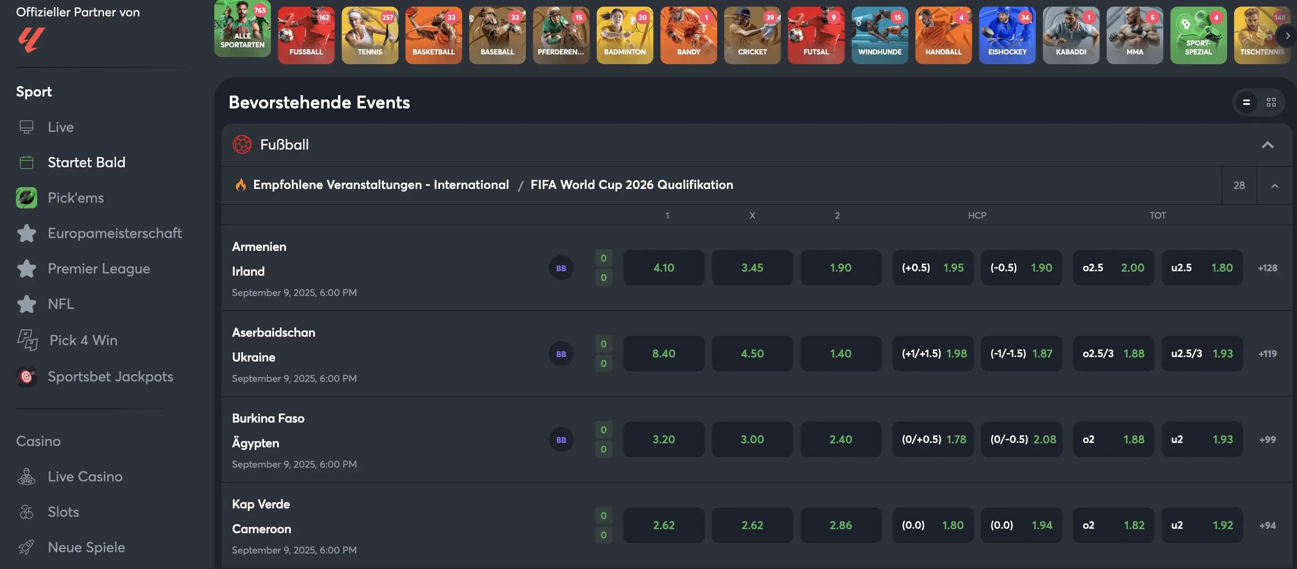
Task: Switch to grid view layout
Action: point(1271,102)
